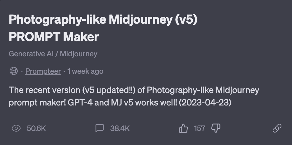Image resolution: width=292 pixels, height=145 pixels.
Task: Copy the prompt link via chain icon
Action: click(277, 128)
